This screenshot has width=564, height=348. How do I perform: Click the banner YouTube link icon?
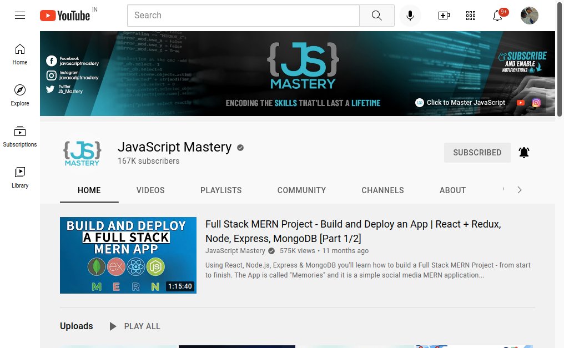click(521, 103)
